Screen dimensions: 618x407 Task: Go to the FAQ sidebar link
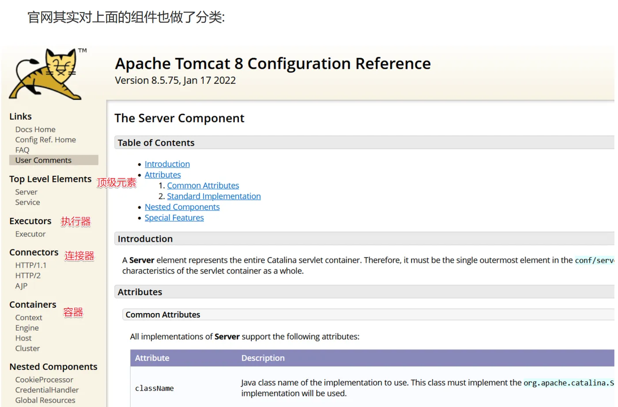[x=22, y=150]
